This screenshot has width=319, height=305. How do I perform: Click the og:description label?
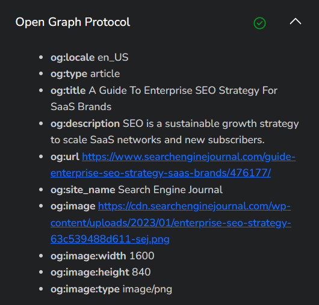[85, 124]
